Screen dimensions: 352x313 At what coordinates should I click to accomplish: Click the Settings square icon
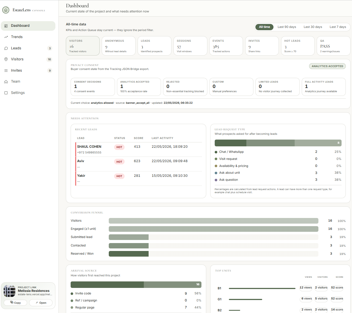click(6, 93)
